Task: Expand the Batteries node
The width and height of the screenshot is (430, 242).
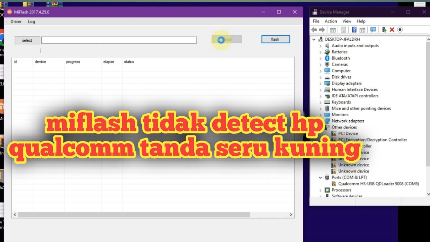Action: (320, 52)
